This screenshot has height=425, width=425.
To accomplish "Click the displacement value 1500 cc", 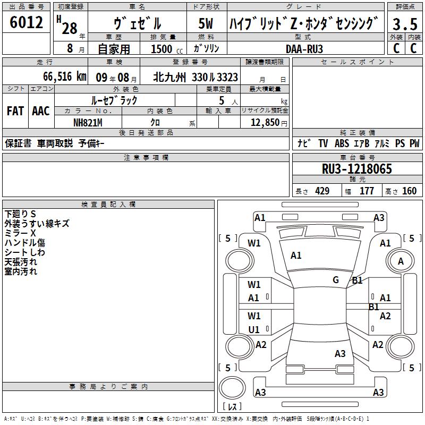I will pyautogui.click(x=167, y=49).
